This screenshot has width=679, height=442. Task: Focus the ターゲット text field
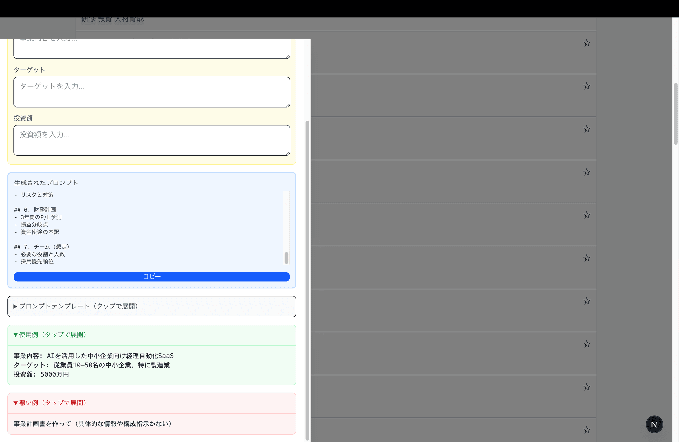[152, 92]
